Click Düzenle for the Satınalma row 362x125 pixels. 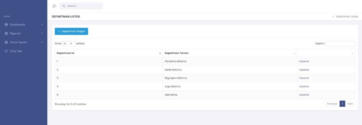(x=304, y=95)
